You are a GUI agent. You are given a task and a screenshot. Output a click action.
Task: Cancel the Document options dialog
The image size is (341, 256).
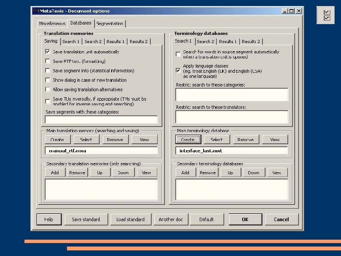coord(282,219)
